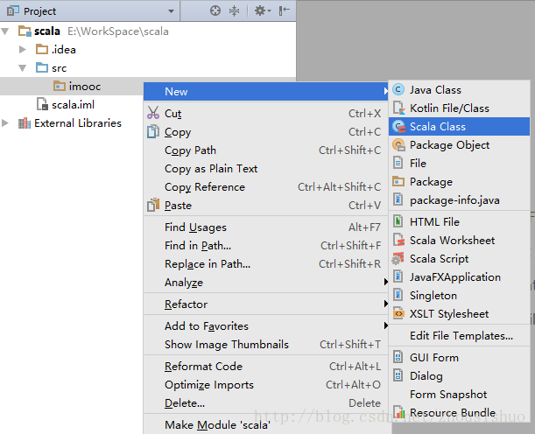Click the Resource Bundle icon
This screenshot has width=535, height=434.
pyautogui.click(x=398, y=412)
